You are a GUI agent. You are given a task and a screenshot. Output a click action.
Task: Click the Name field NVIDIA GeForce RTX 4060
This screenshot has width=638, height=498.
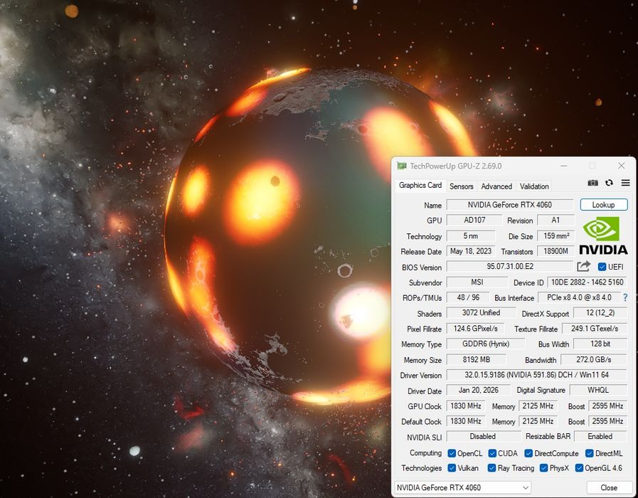(x=510, y=205)
